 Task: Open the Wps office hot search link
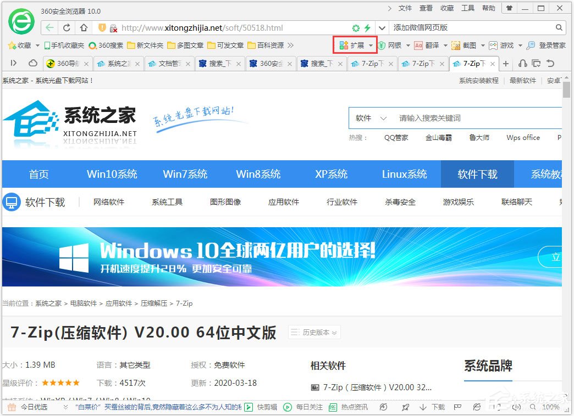(522, 138)
